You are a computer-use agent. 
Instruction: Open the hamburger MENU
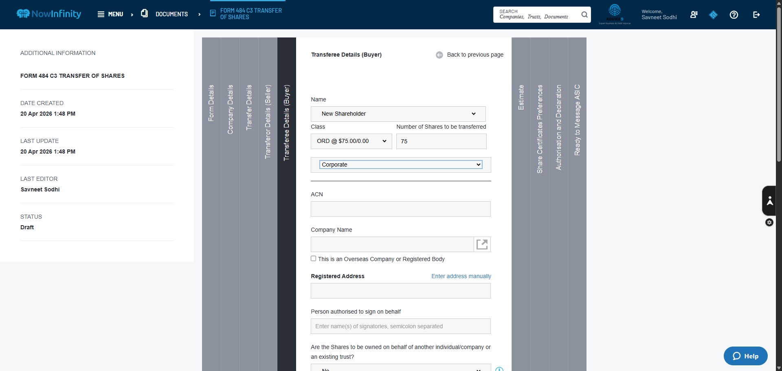pyautogui.click(x=110, y=14)
